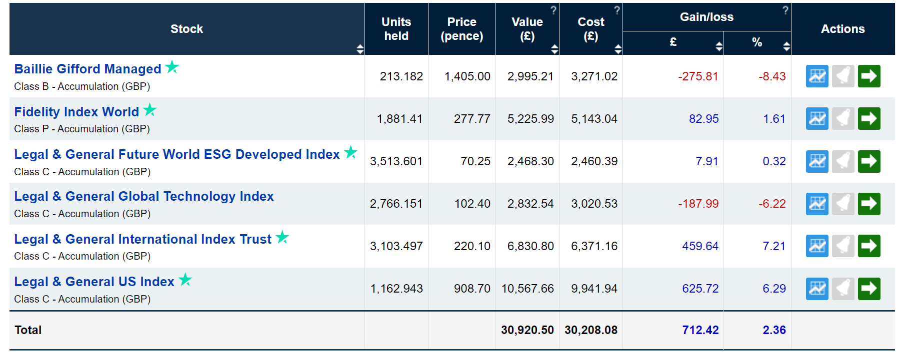Click the units value "1,162.943"
The height and width of the screenshot is (352, 901).
[x=396, y=289]
